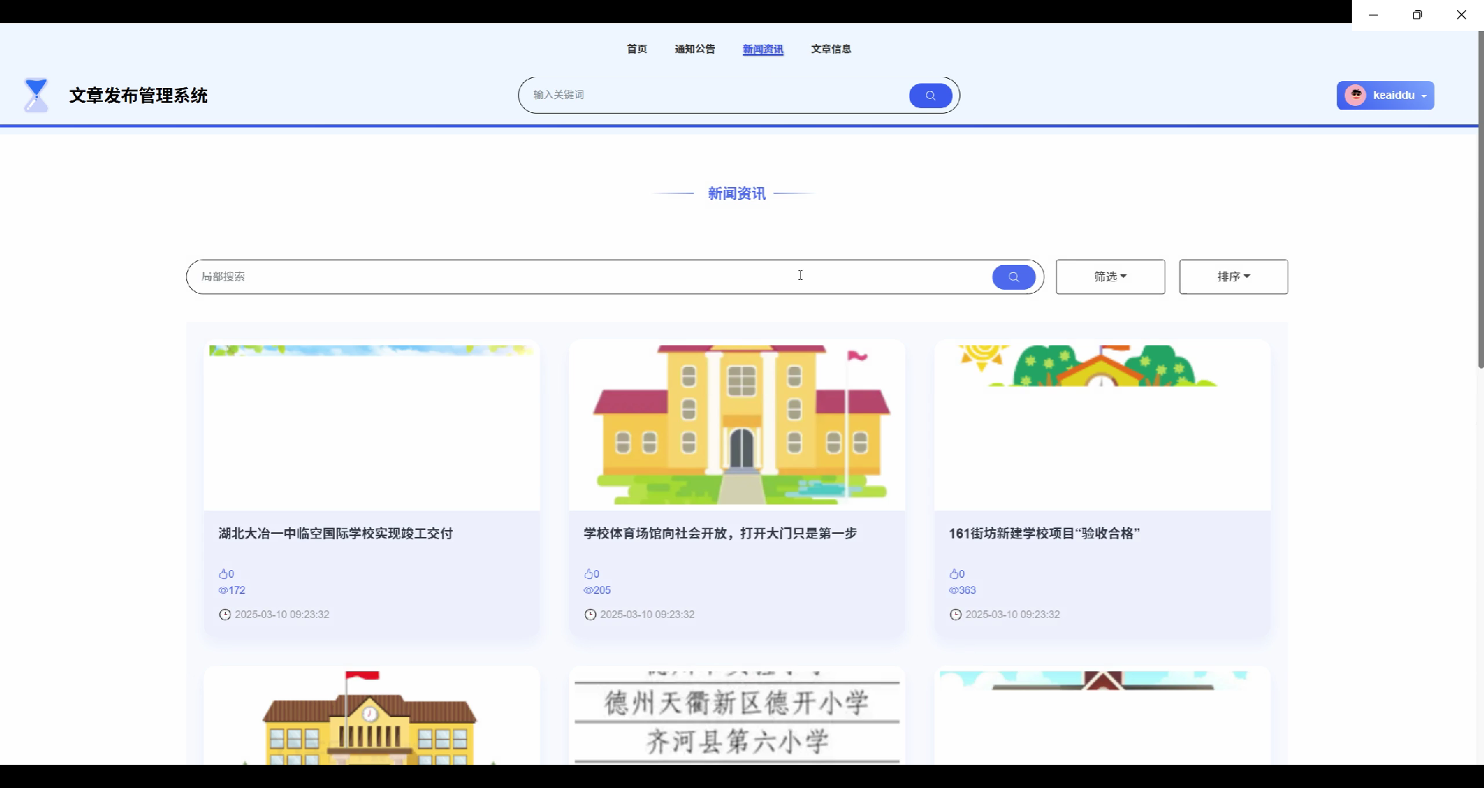Click the keaiddu user avatar
1484x788 pixels.
tap(1355, 95)
